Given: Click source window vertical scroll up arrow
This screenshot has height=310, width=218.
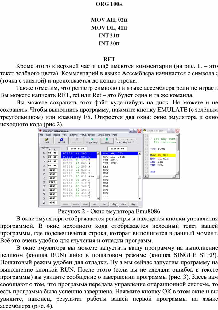Looking at the screenshot, I should click(x=177, y=136).
